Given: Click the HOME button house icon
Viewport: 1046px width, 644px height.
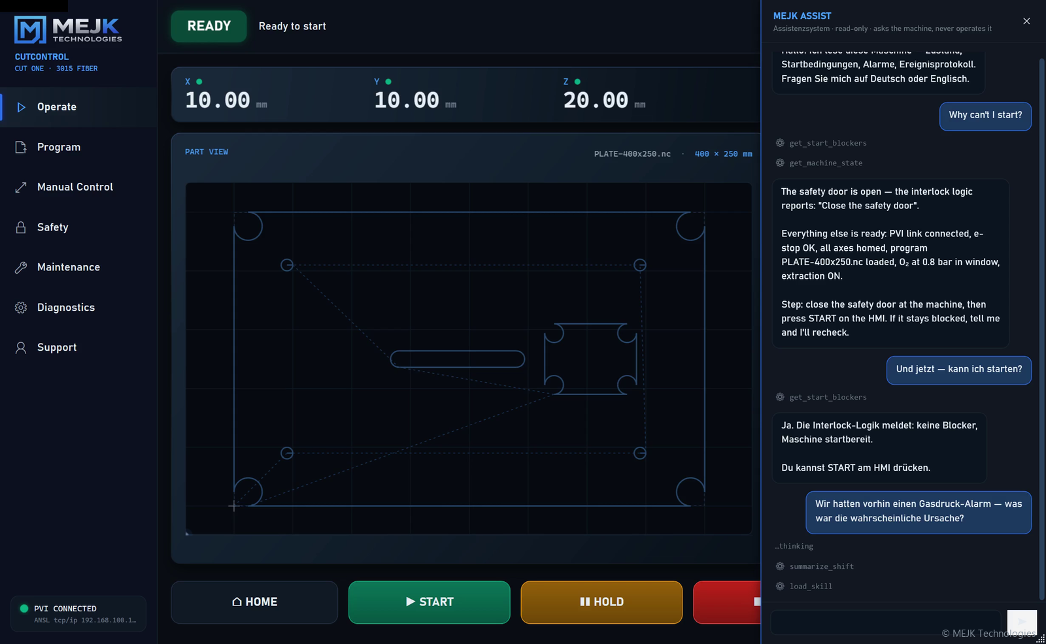Looking at the screenshot, I should coord(237,602).
